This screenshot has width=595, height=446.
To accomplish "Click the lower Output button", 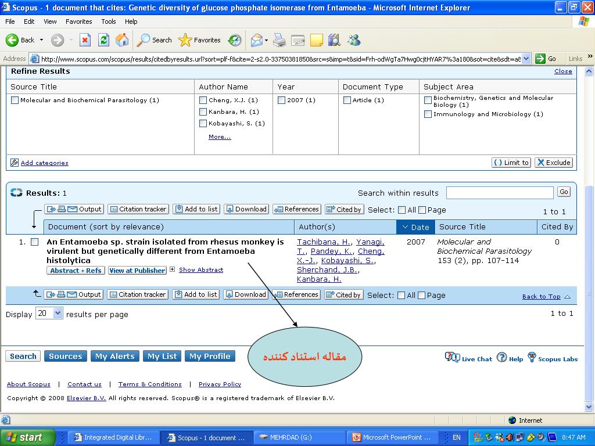I will click(74, 294).
